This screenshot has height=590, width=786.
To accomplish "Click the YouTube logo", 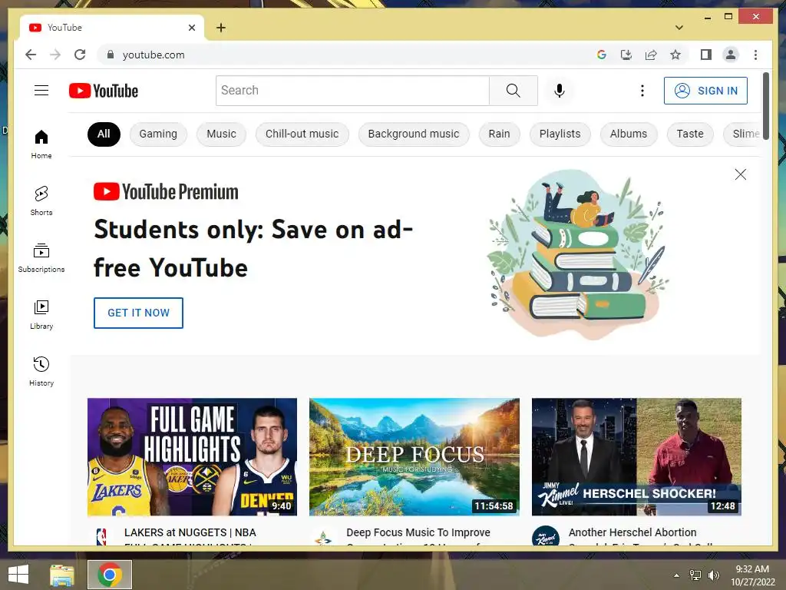I will [x=104, y=91].
